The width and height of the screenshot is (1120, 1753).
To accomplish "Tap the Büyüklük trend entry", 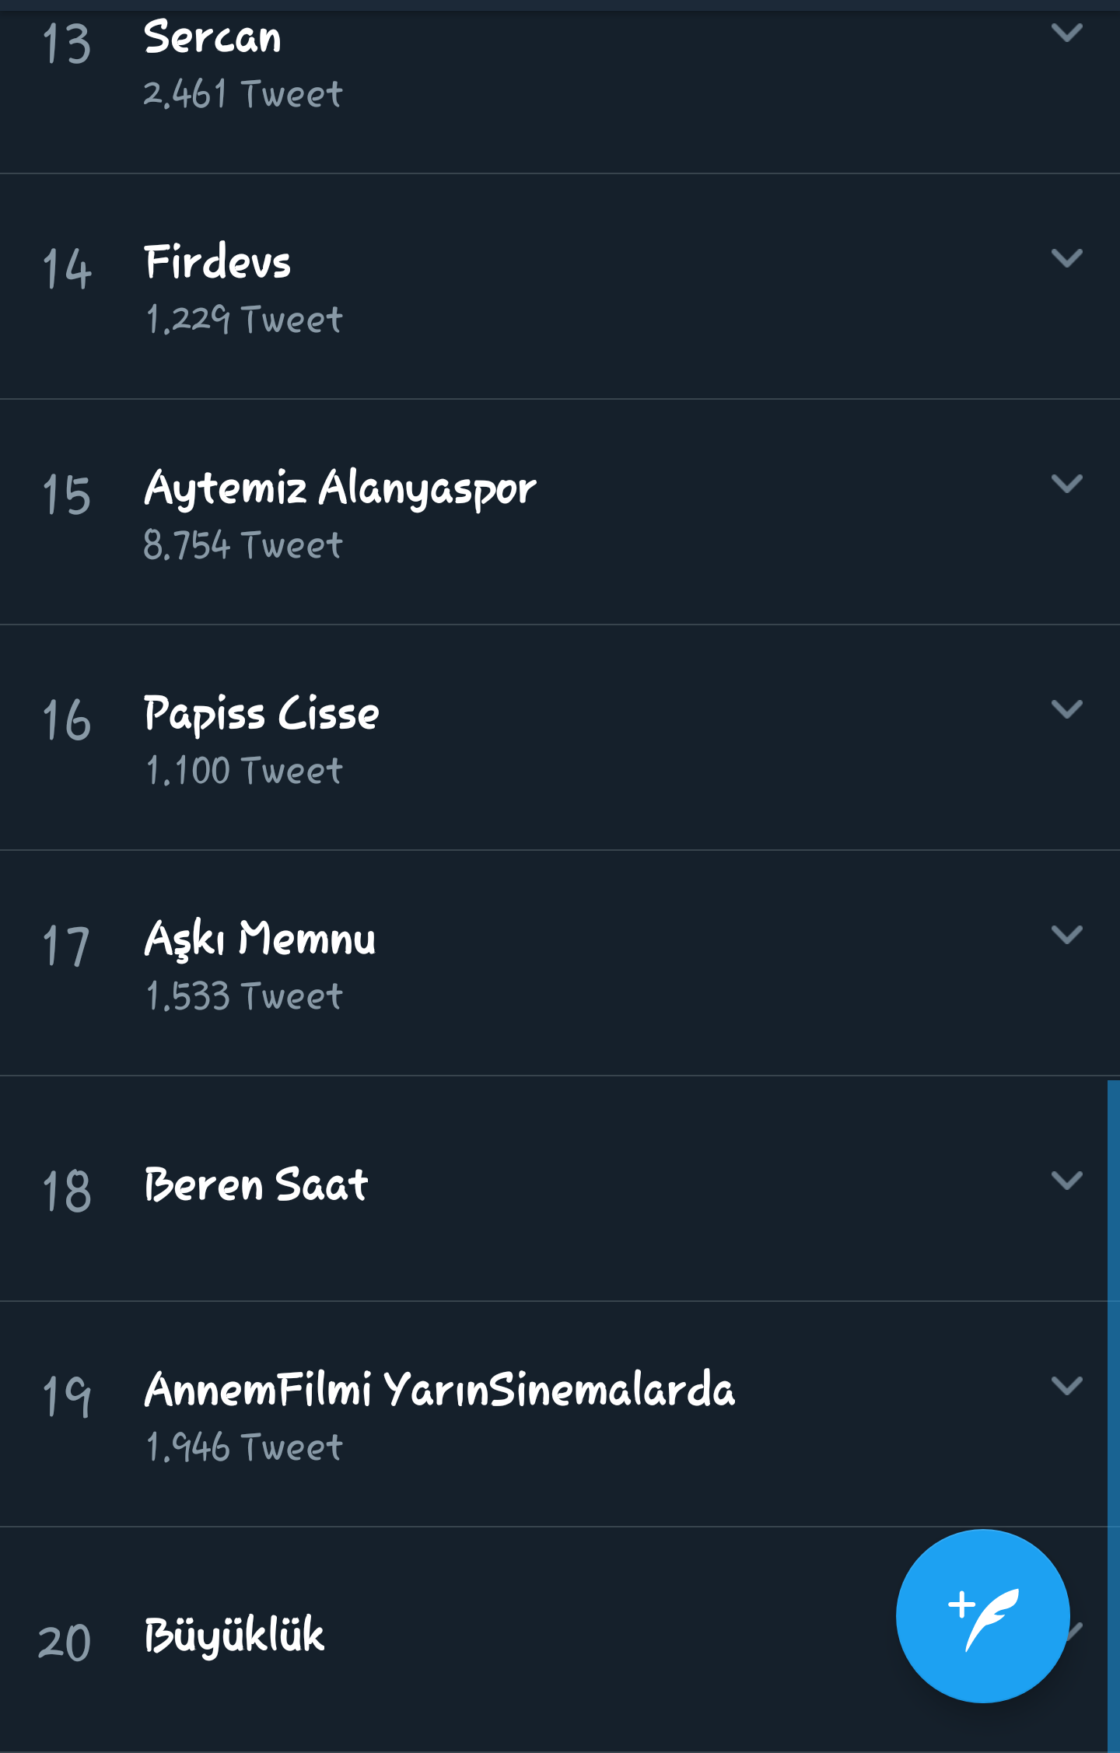I will click(234, 1635).
